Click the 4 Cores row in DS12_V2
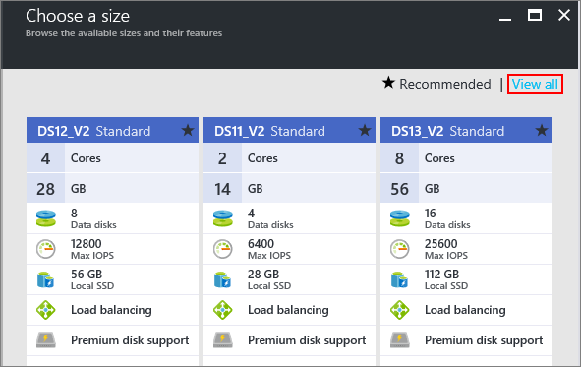The height and width of the screenshot is (367, 581). coord(112,158)
